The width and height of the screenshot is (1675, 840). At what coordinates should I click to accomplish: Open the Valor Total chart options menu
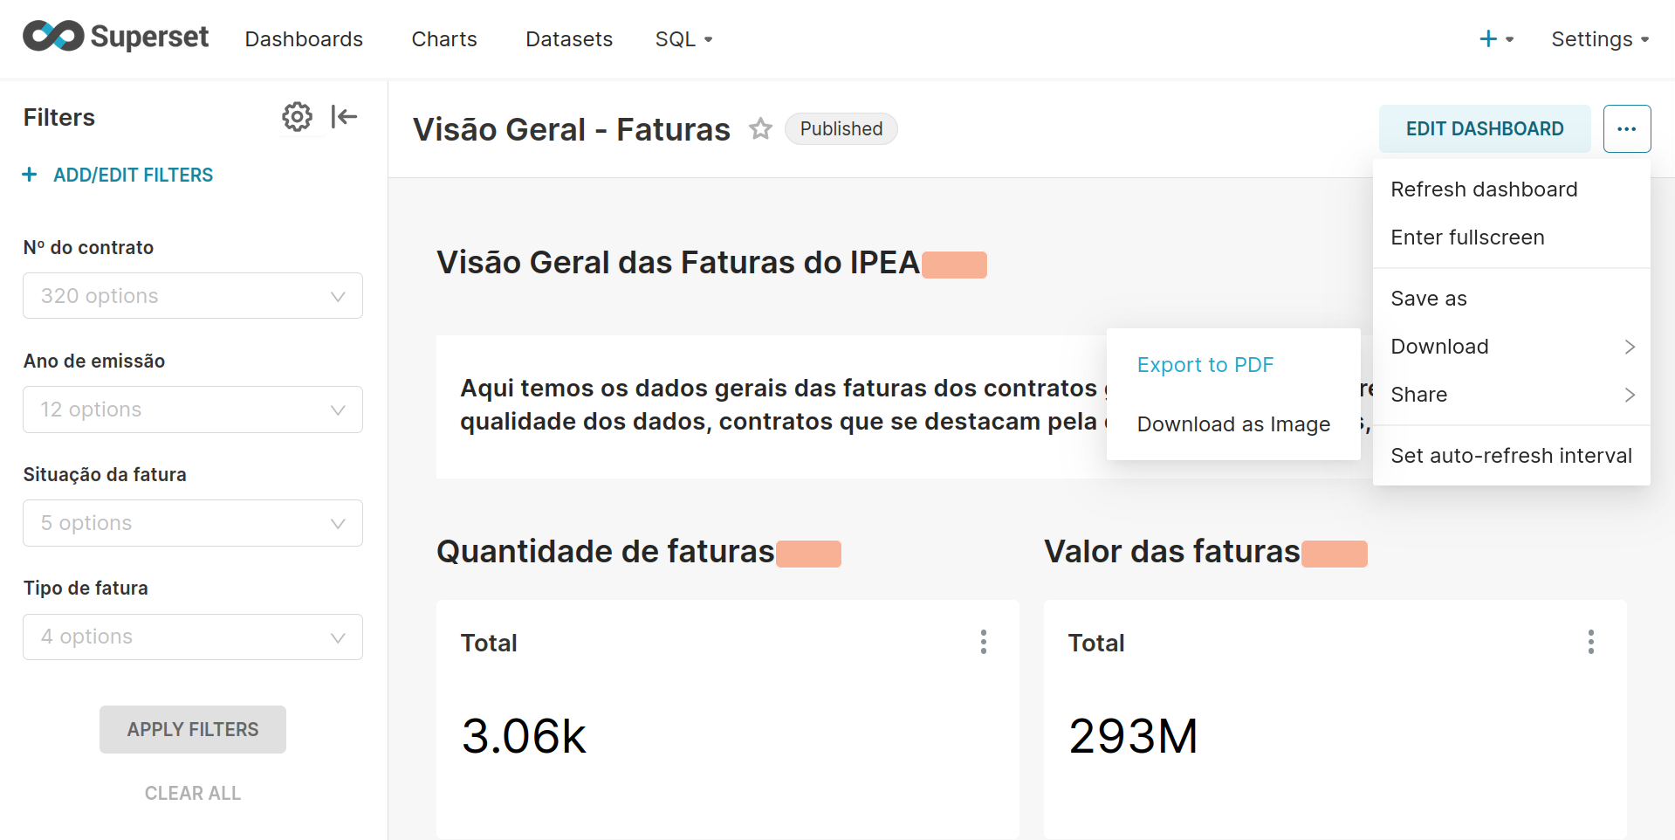pyautogui.click(x=1590, y=642)
